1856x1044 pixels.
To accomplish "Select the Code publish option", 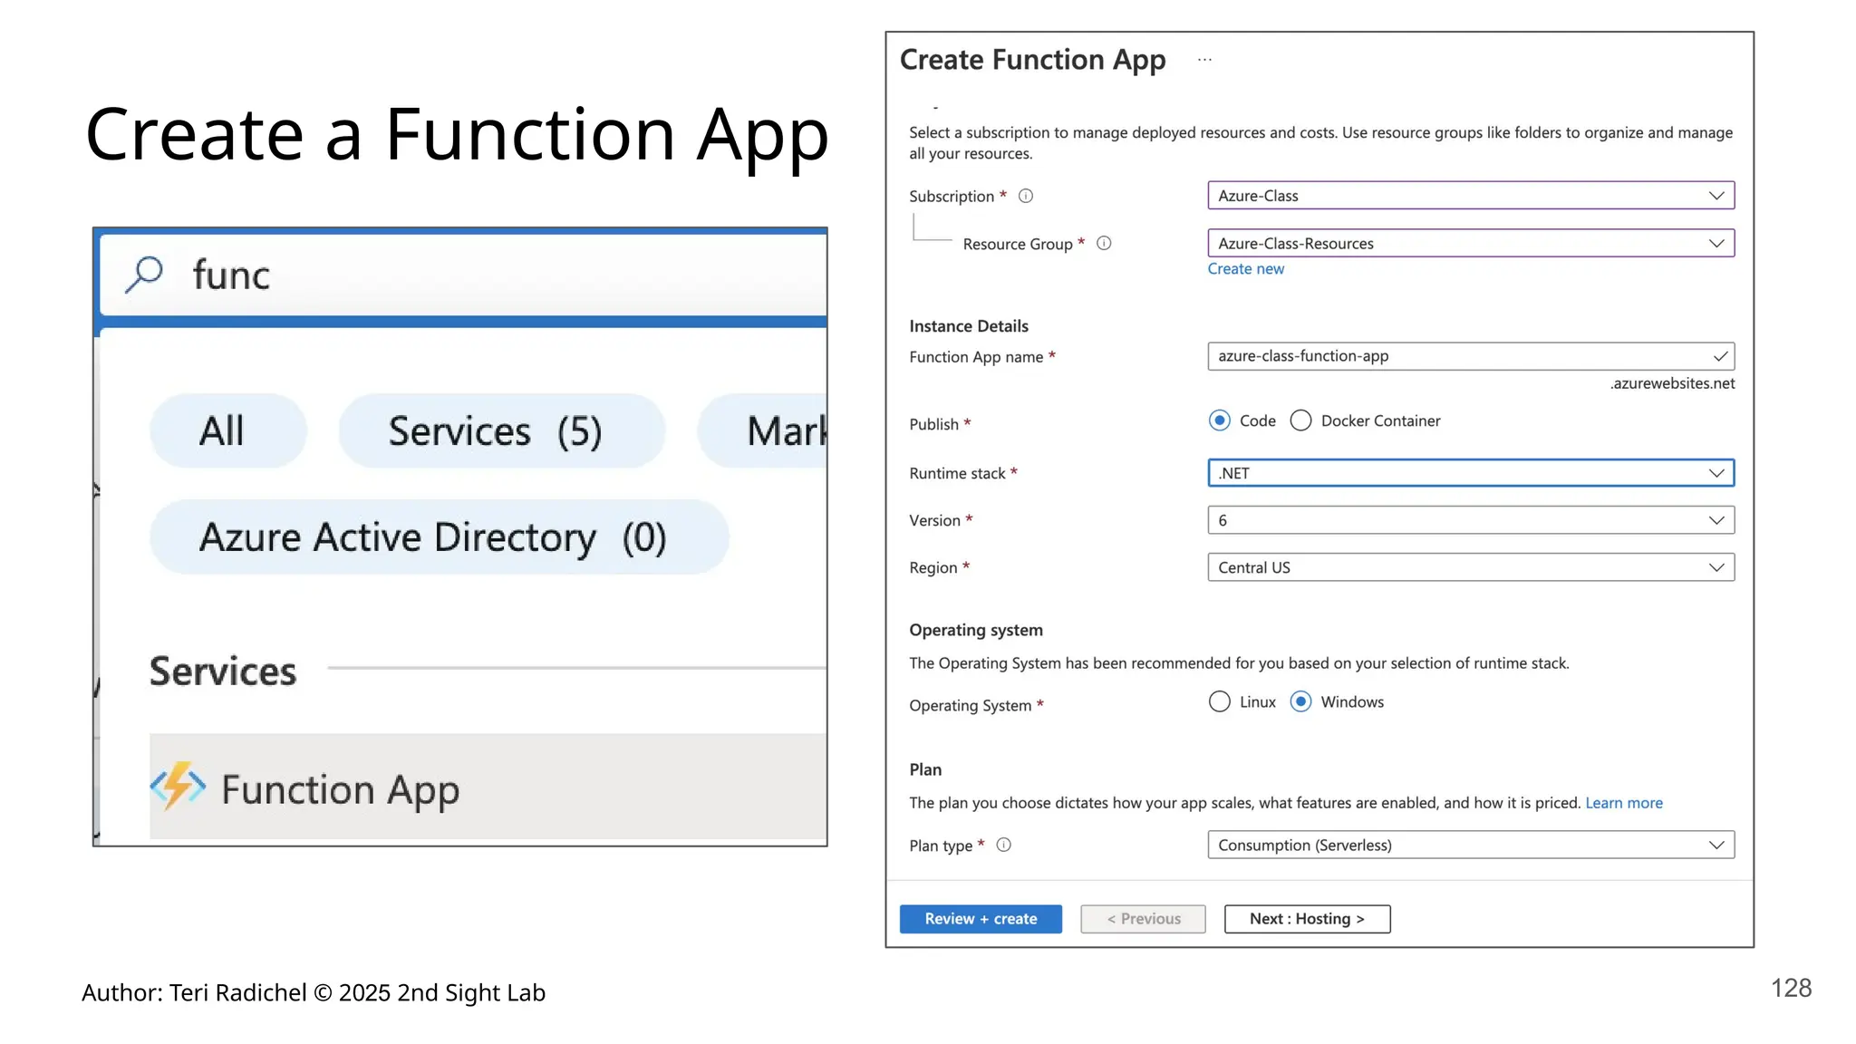I will point(1220,420).
